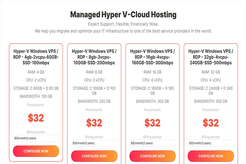Open the 4gb-2vcpu-60GB-SSD-100mbps plan title
The image size is (246, 164).
click(36, 57)
